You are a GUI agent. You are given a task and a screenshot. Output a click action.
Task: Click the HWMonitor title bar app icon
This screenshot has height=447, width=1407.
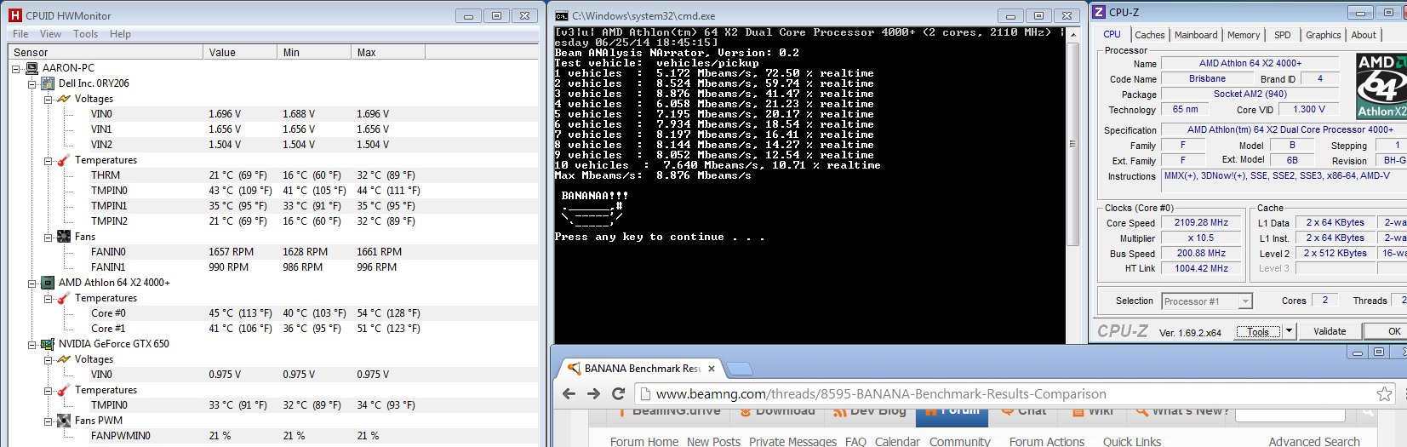coord(14,15)
